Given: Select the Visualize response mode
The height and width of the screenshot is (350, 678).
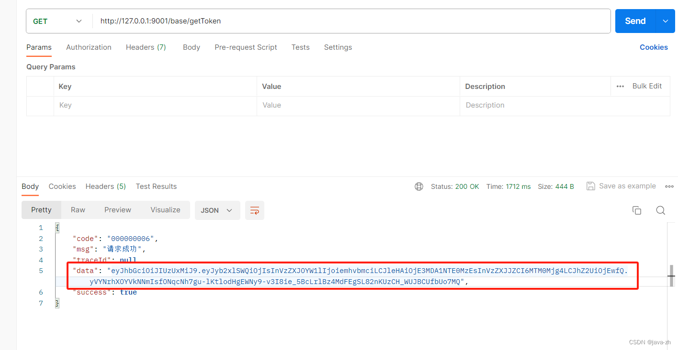Looking at the screenshot, I should coord(165,210).
